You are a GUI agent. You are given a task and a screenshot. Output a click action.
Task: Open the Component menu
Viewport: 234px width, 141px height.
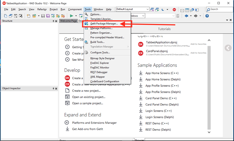click(x=75, y=9)
